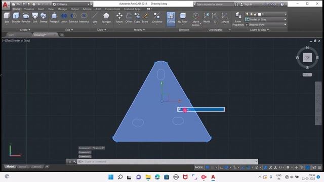The image size is (324, 182).
Task: Choose the Copy tool
Action: coord(137,18)
